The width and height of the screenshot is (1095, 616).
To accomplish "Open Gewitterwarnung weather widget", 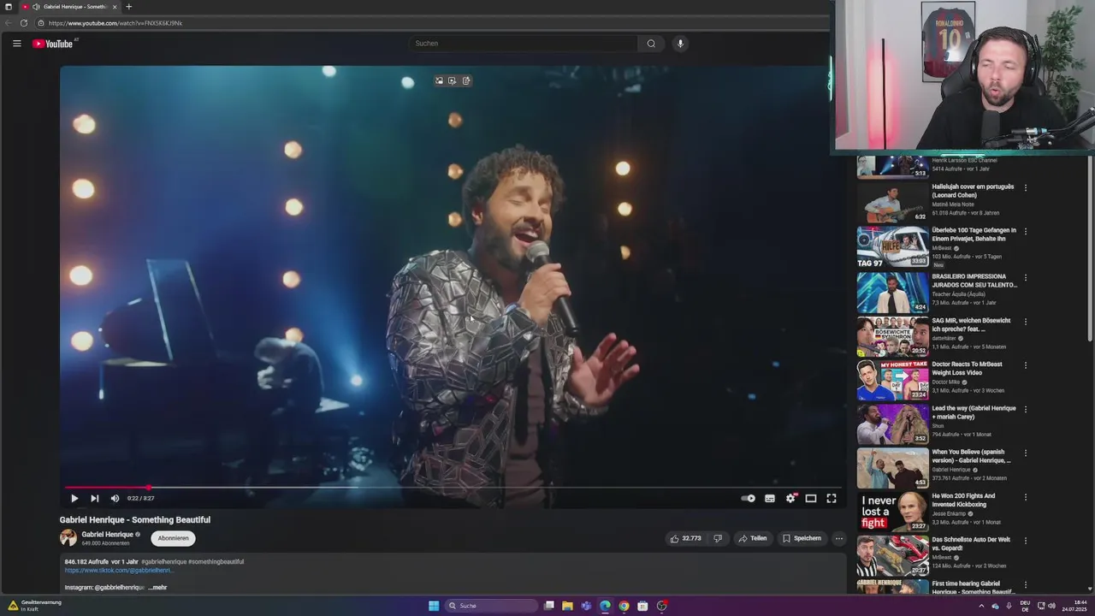I will [x=34, y=606].
